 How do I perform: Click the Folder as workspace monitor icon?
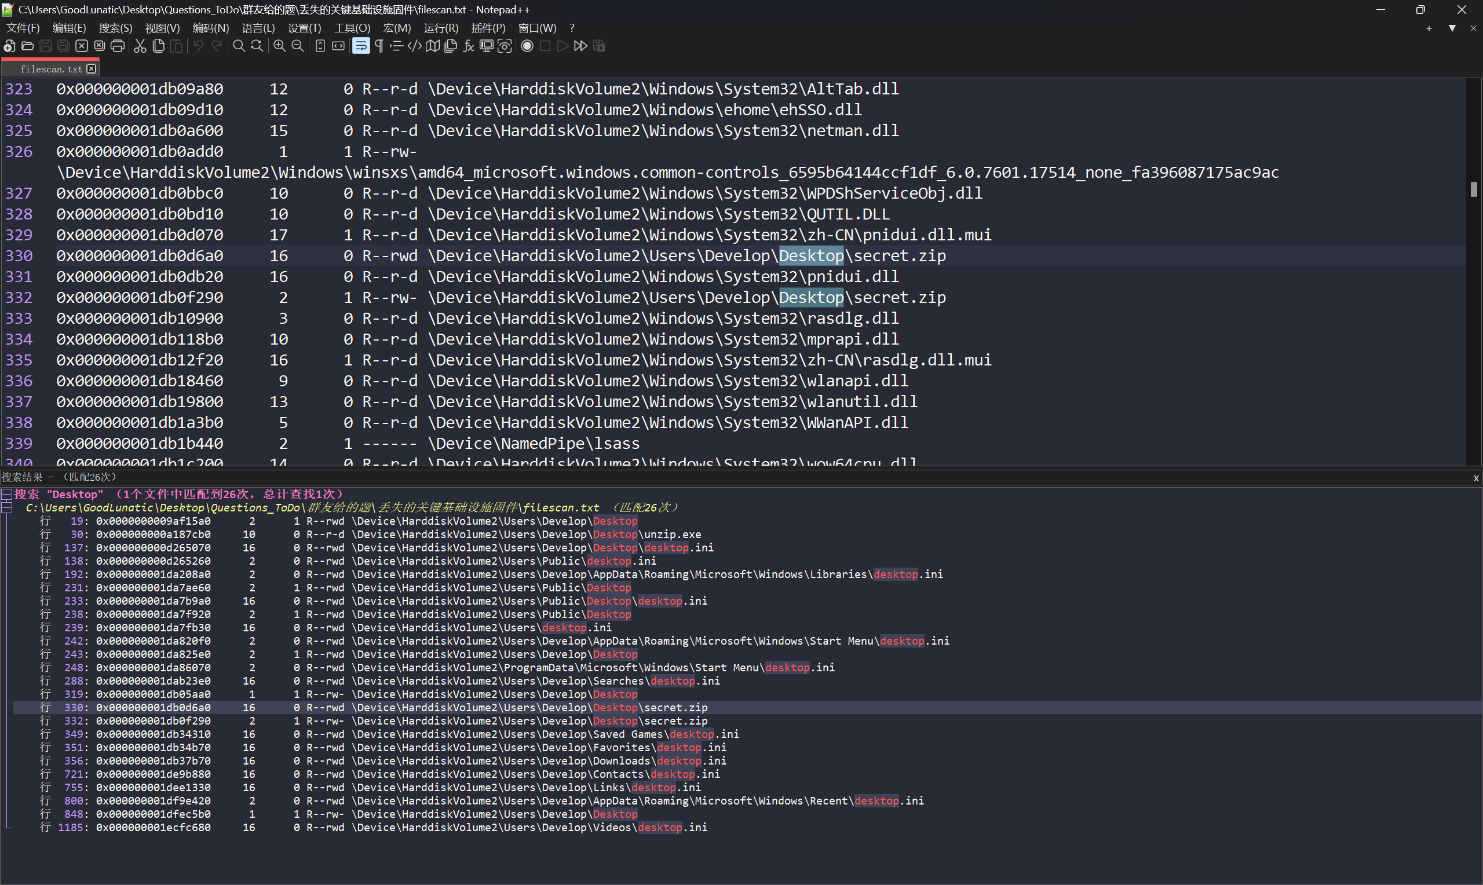487,46
